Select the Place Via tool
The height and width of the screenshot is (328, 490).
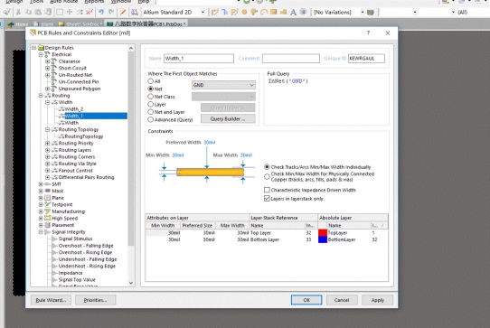(x=254, y=12)
